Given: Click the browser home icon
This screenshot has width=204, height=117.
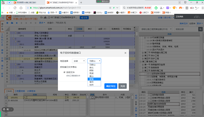Looking at the screenshot, I should click(x=21, y=8).
